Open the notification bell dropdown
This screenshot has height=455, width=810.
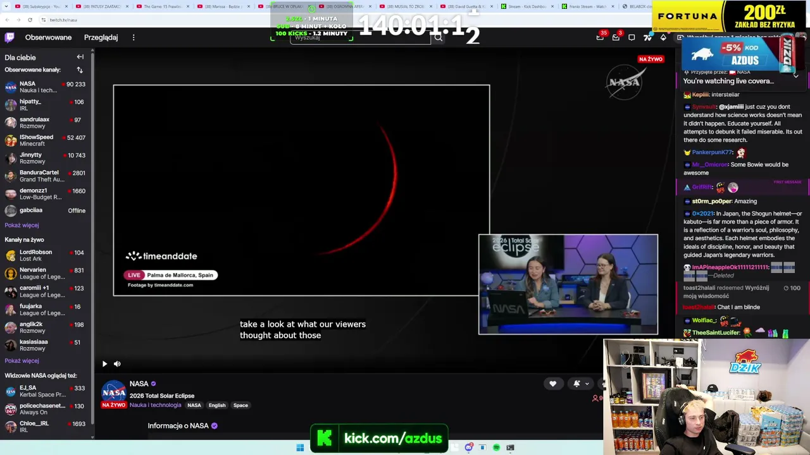[581, 384]
